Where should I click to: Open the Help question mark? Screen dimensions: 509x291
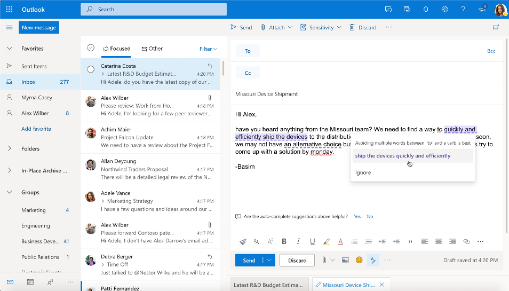[x=463, y=10]
